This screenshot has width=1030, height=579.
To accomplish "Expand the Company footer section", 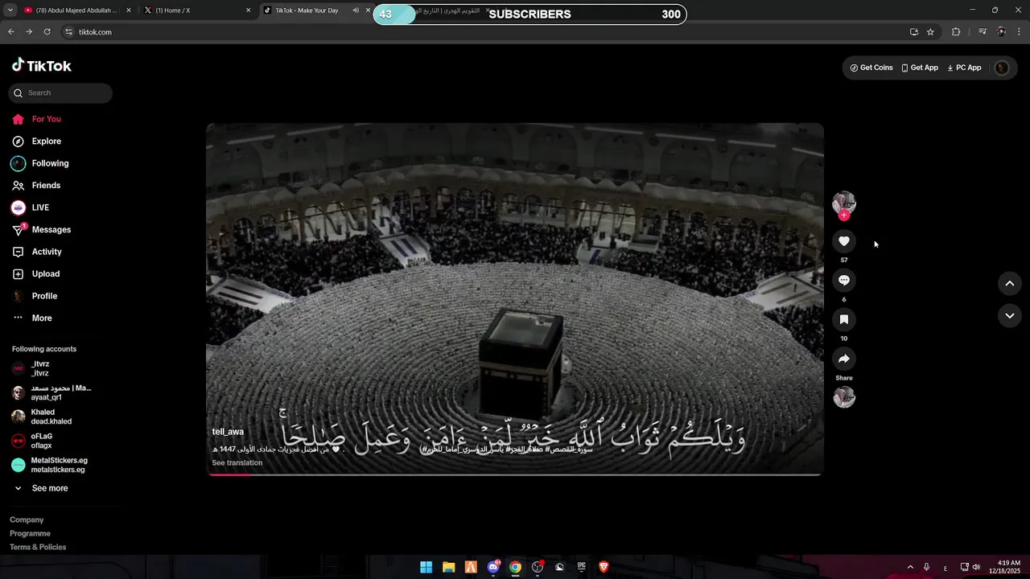I will pyautogui.click(x=27, y=520).
